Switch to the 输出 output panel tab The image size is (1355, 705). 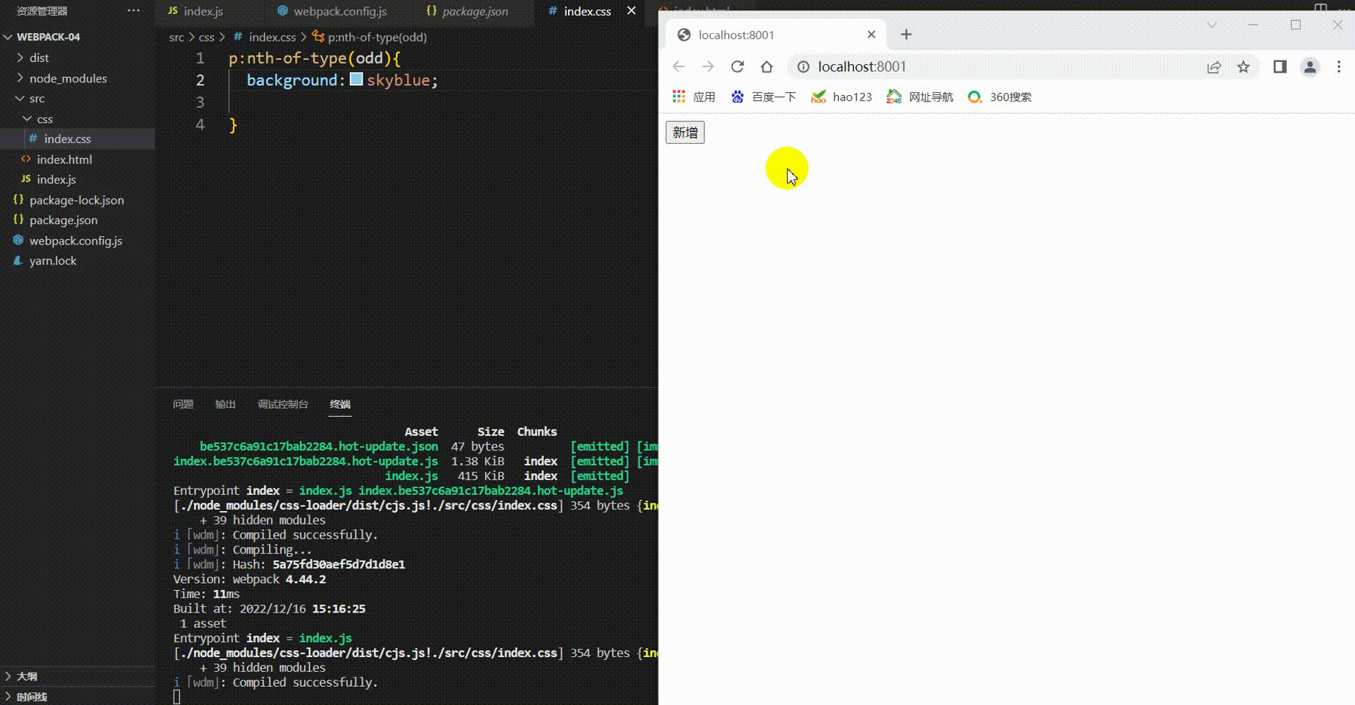[x=225, y=404]
